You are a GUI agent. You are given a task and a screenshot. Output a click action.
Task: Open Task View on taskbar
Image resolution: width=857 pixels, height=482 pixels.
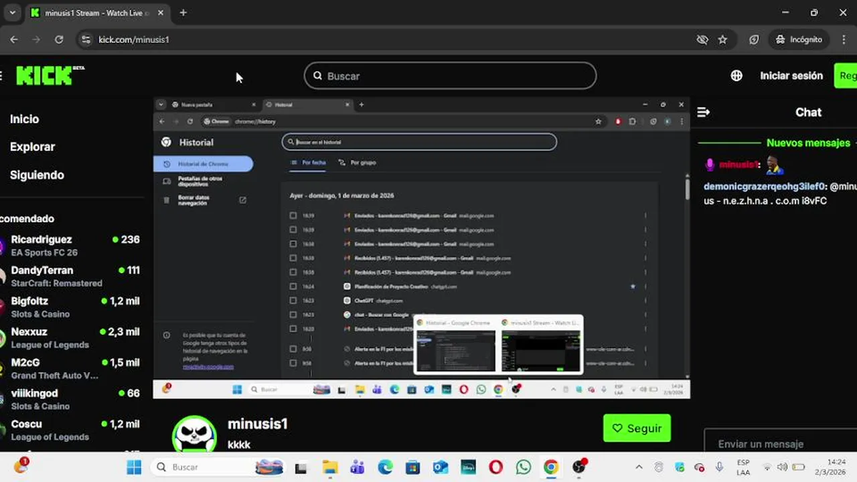[301, 467]
